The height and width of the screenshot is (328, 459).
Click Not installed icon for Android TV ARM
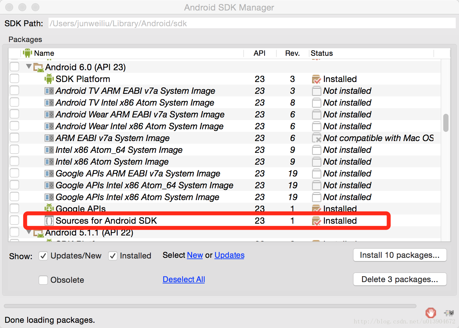(316, 91)
